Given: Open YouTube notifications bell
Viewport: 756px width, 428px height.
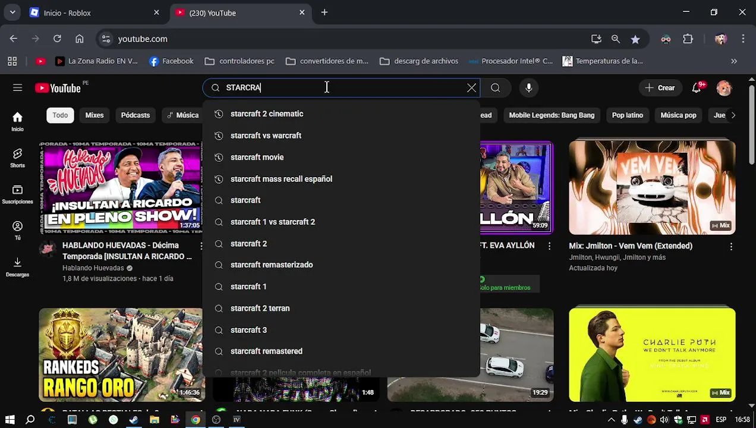Looking at the screenshot, I should (697, 88).
